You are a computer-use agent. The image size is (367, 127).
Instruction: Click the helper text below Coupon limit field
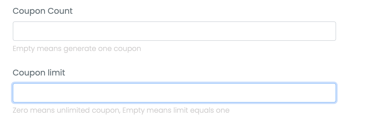point(121,110)
